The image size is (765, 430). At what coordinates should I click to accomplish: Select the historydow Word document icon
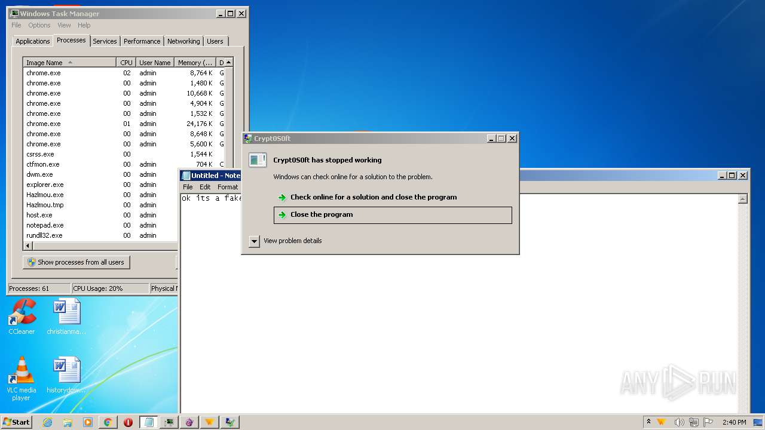coord(66,375)
